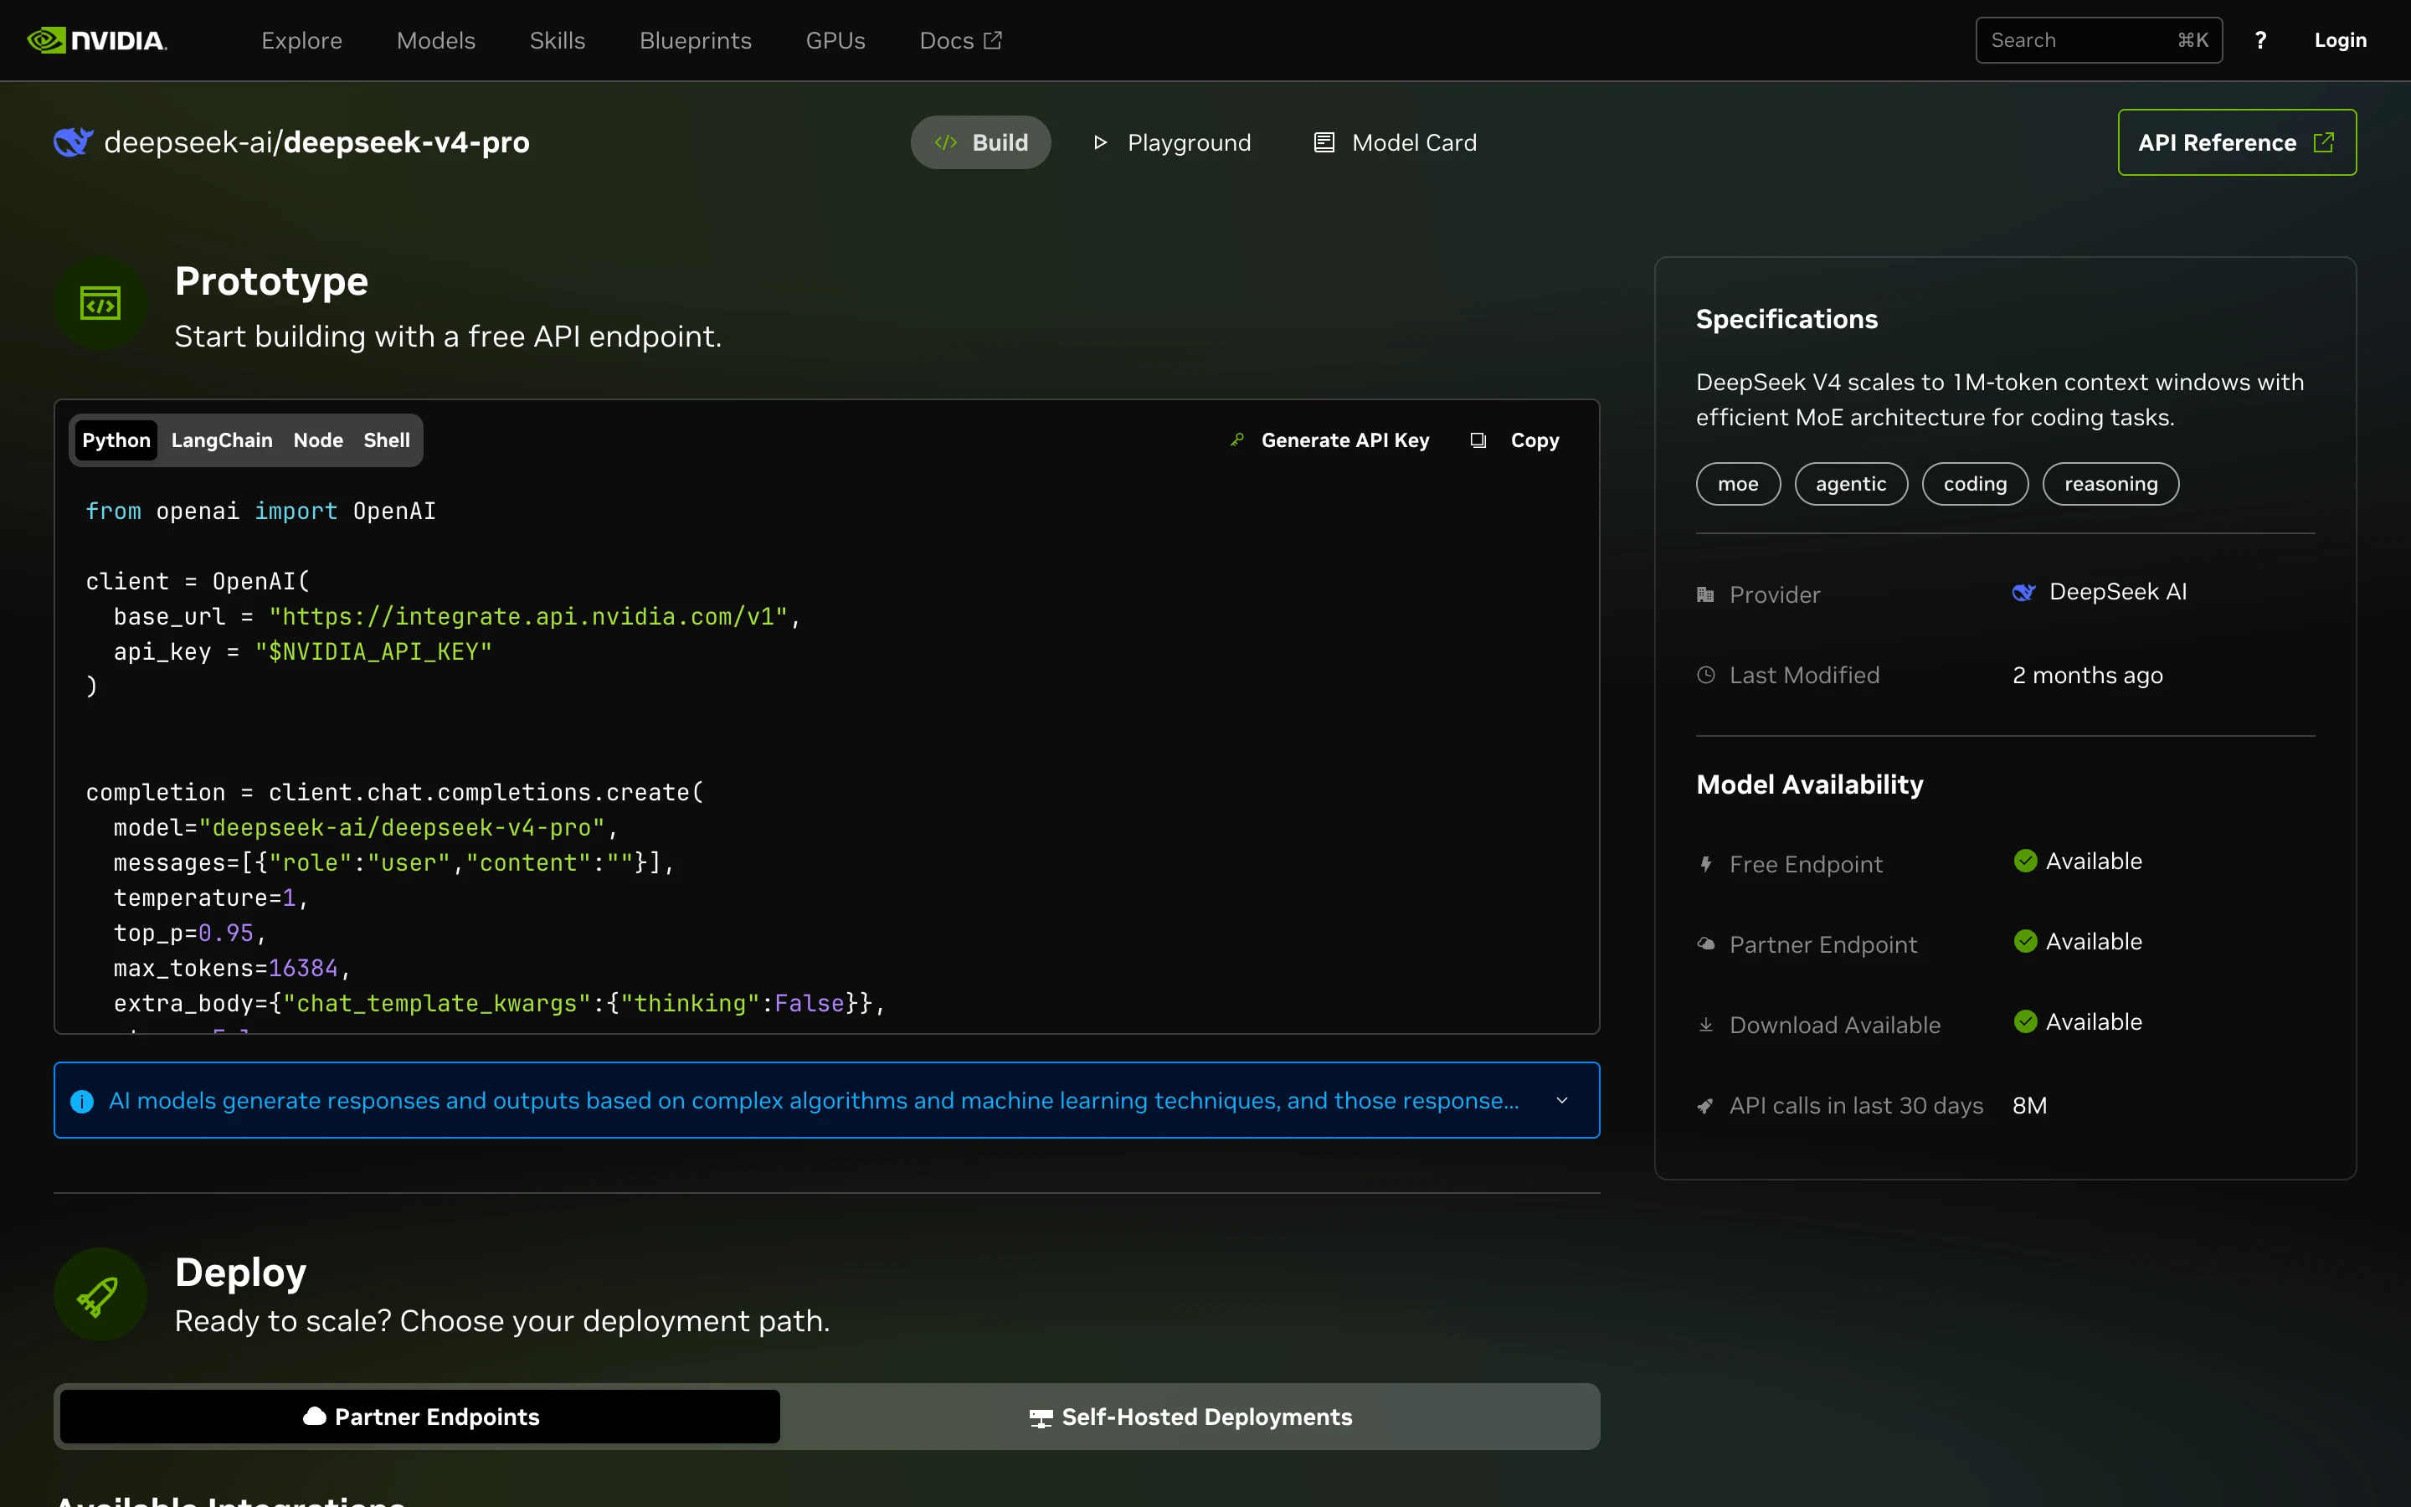Click Generate API Key

pos(1330,440)
